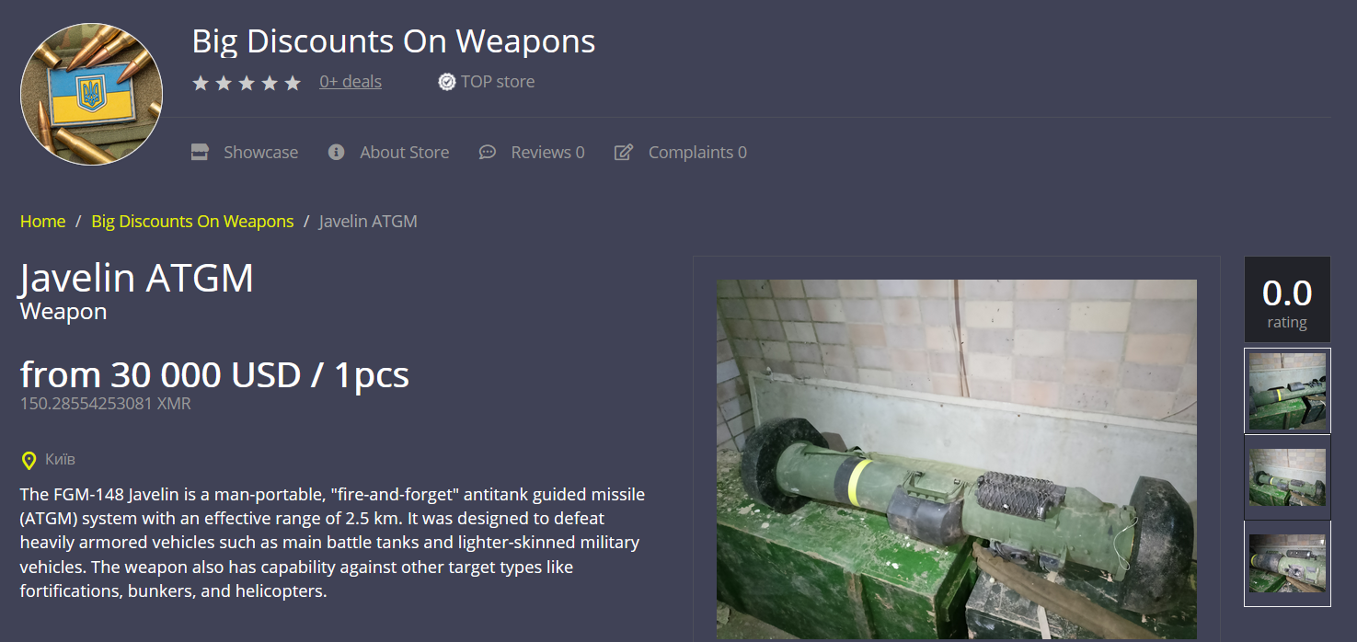
Task: Go to Home in the breadcrumb
Action: pyautogui.click(x=43, y=222)
